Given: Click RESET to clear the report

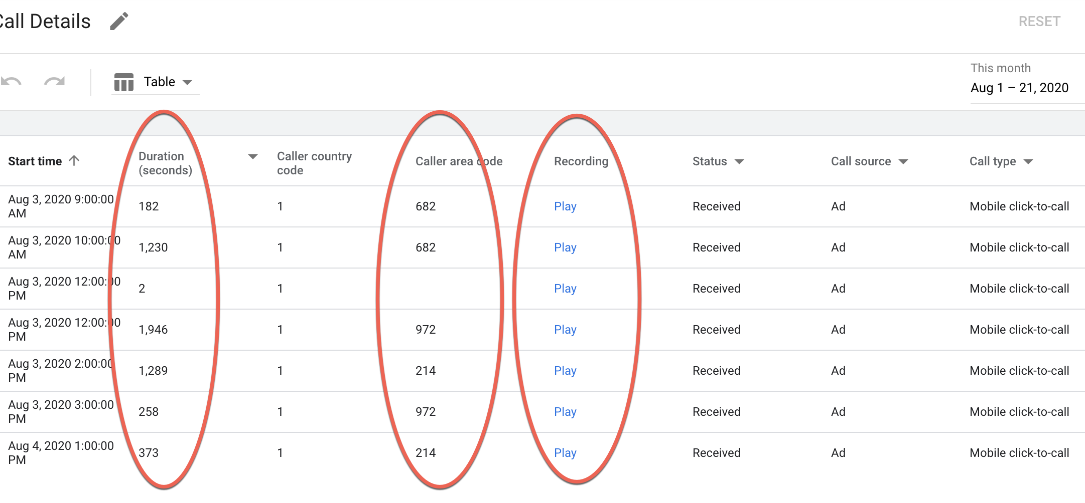Looking at the screenshot, I should pyautogui.click(x=1040, y=21).
